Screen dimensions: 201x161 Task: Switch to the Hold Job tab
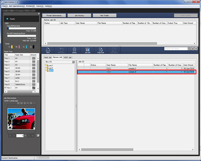pos(48,58)
